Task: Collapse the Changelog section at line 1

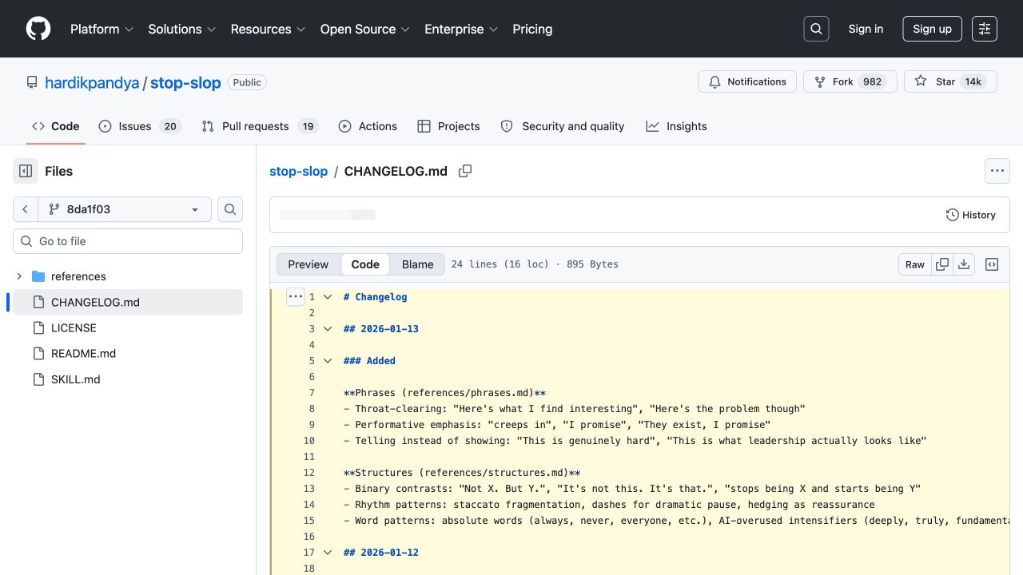Action: coord(328,297)
